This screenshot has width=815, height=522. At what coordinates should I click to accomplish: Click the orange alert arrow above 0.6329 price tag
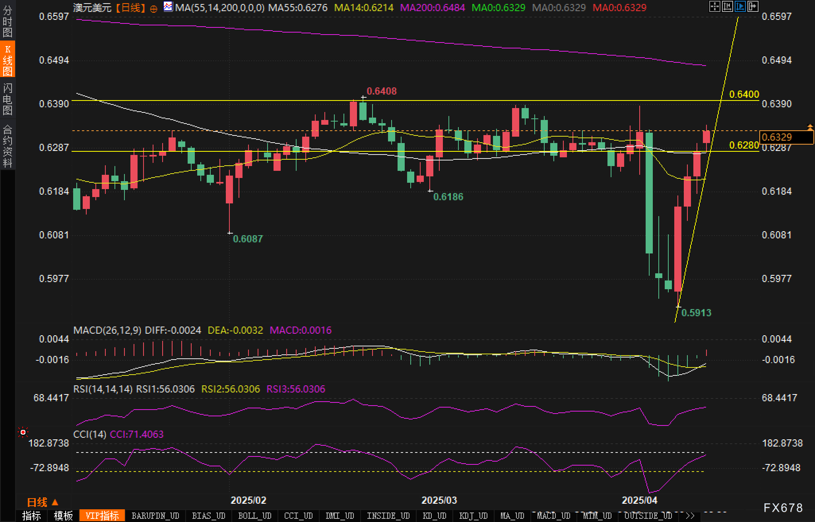pyautogui.click(x=810, y=127)
